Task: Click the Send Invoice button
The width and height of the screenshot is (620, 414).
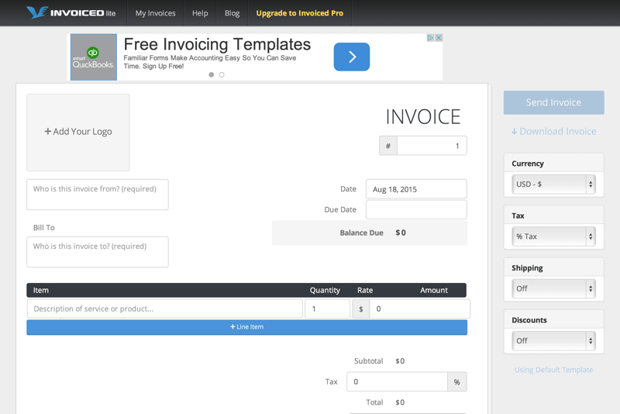Action: click(x=553, y=102)
